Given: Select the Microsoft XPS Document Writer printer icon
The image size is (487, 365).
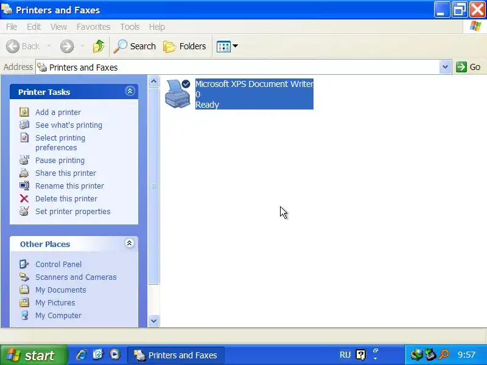Looking at the screenshot, I should [x=178, y=94].
